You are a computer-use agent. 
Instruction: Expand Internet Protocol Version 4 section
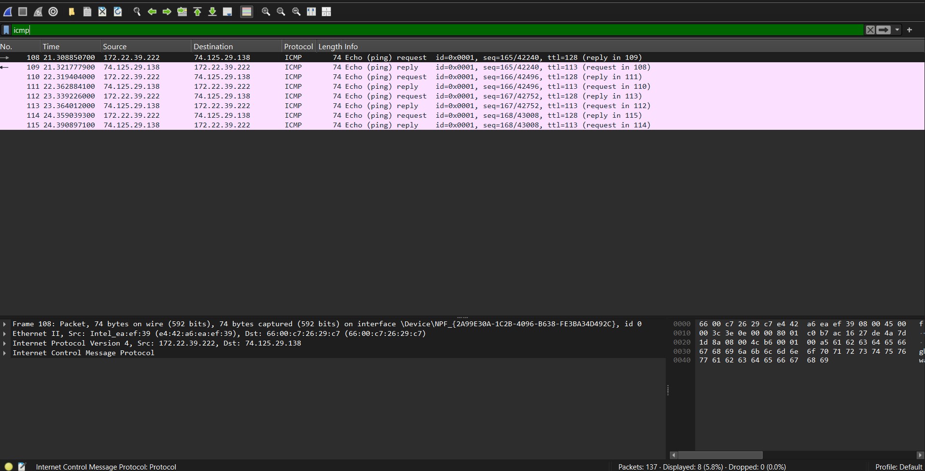[5, 343]
